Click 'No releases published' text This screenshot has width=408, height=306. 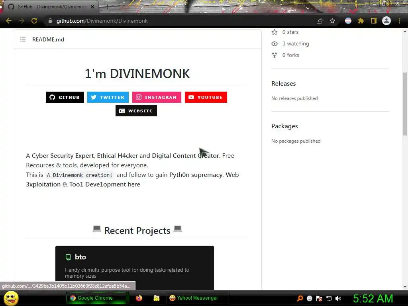click(x=294, y=98)
